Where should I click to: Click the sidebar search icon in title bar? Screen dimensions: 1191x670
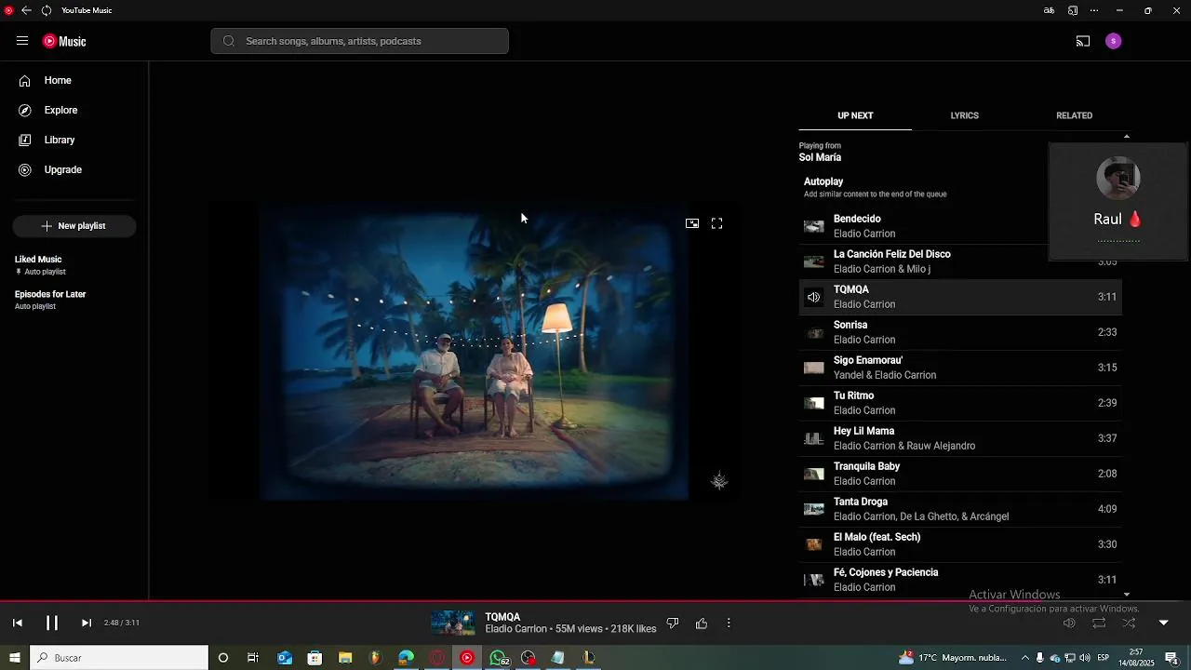[1073, 10]
